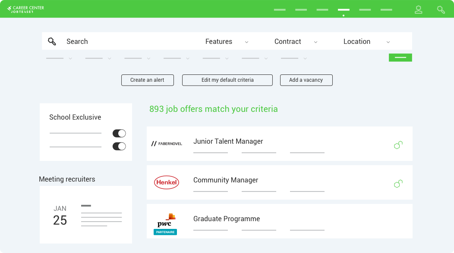Click the Career Center JobTeaser logo
Image resolution: width=454 pixels, height=253 pixels.
coord(25,9)
